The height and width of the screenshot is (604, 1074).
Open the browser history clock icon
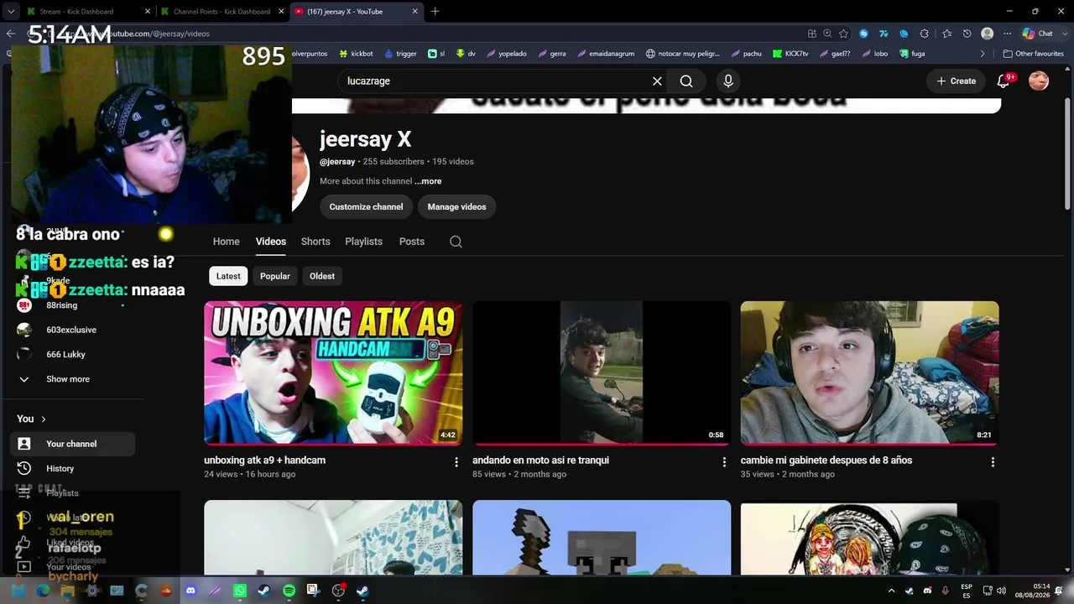click(x=967, y=34)
